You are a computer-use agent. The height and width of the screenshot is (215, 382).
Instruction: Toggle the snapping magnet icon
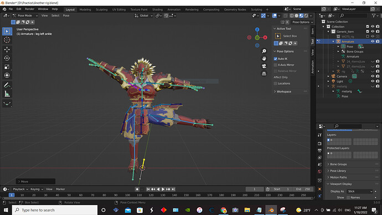[166, 16]
